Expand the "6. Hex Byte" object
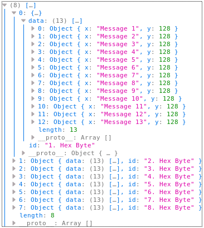Viewport: 204px width, 228px height. point(14,192)
